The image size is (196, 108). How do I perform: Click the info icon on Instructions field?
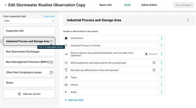point(66,38)
